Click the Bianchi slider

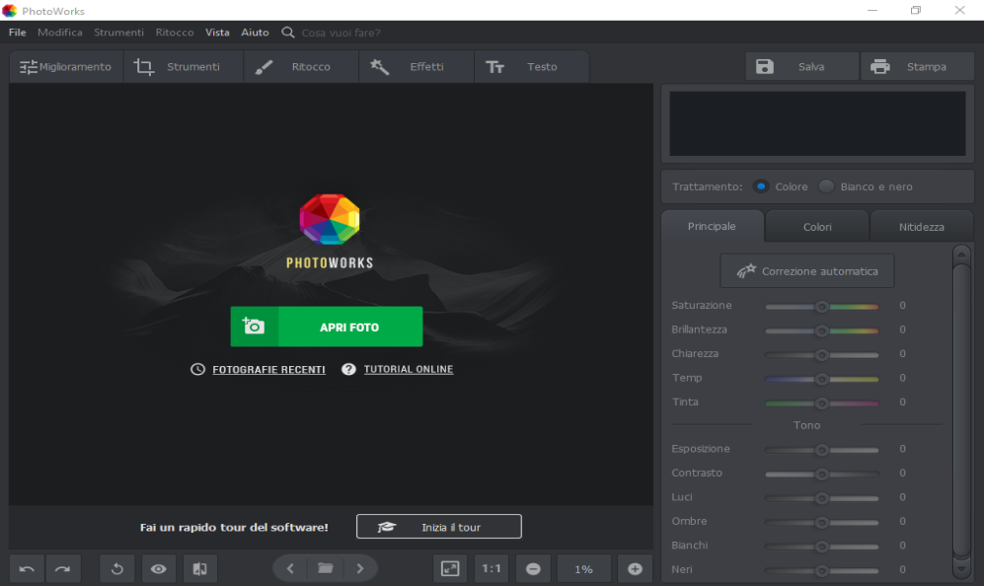tap(821, 547)
